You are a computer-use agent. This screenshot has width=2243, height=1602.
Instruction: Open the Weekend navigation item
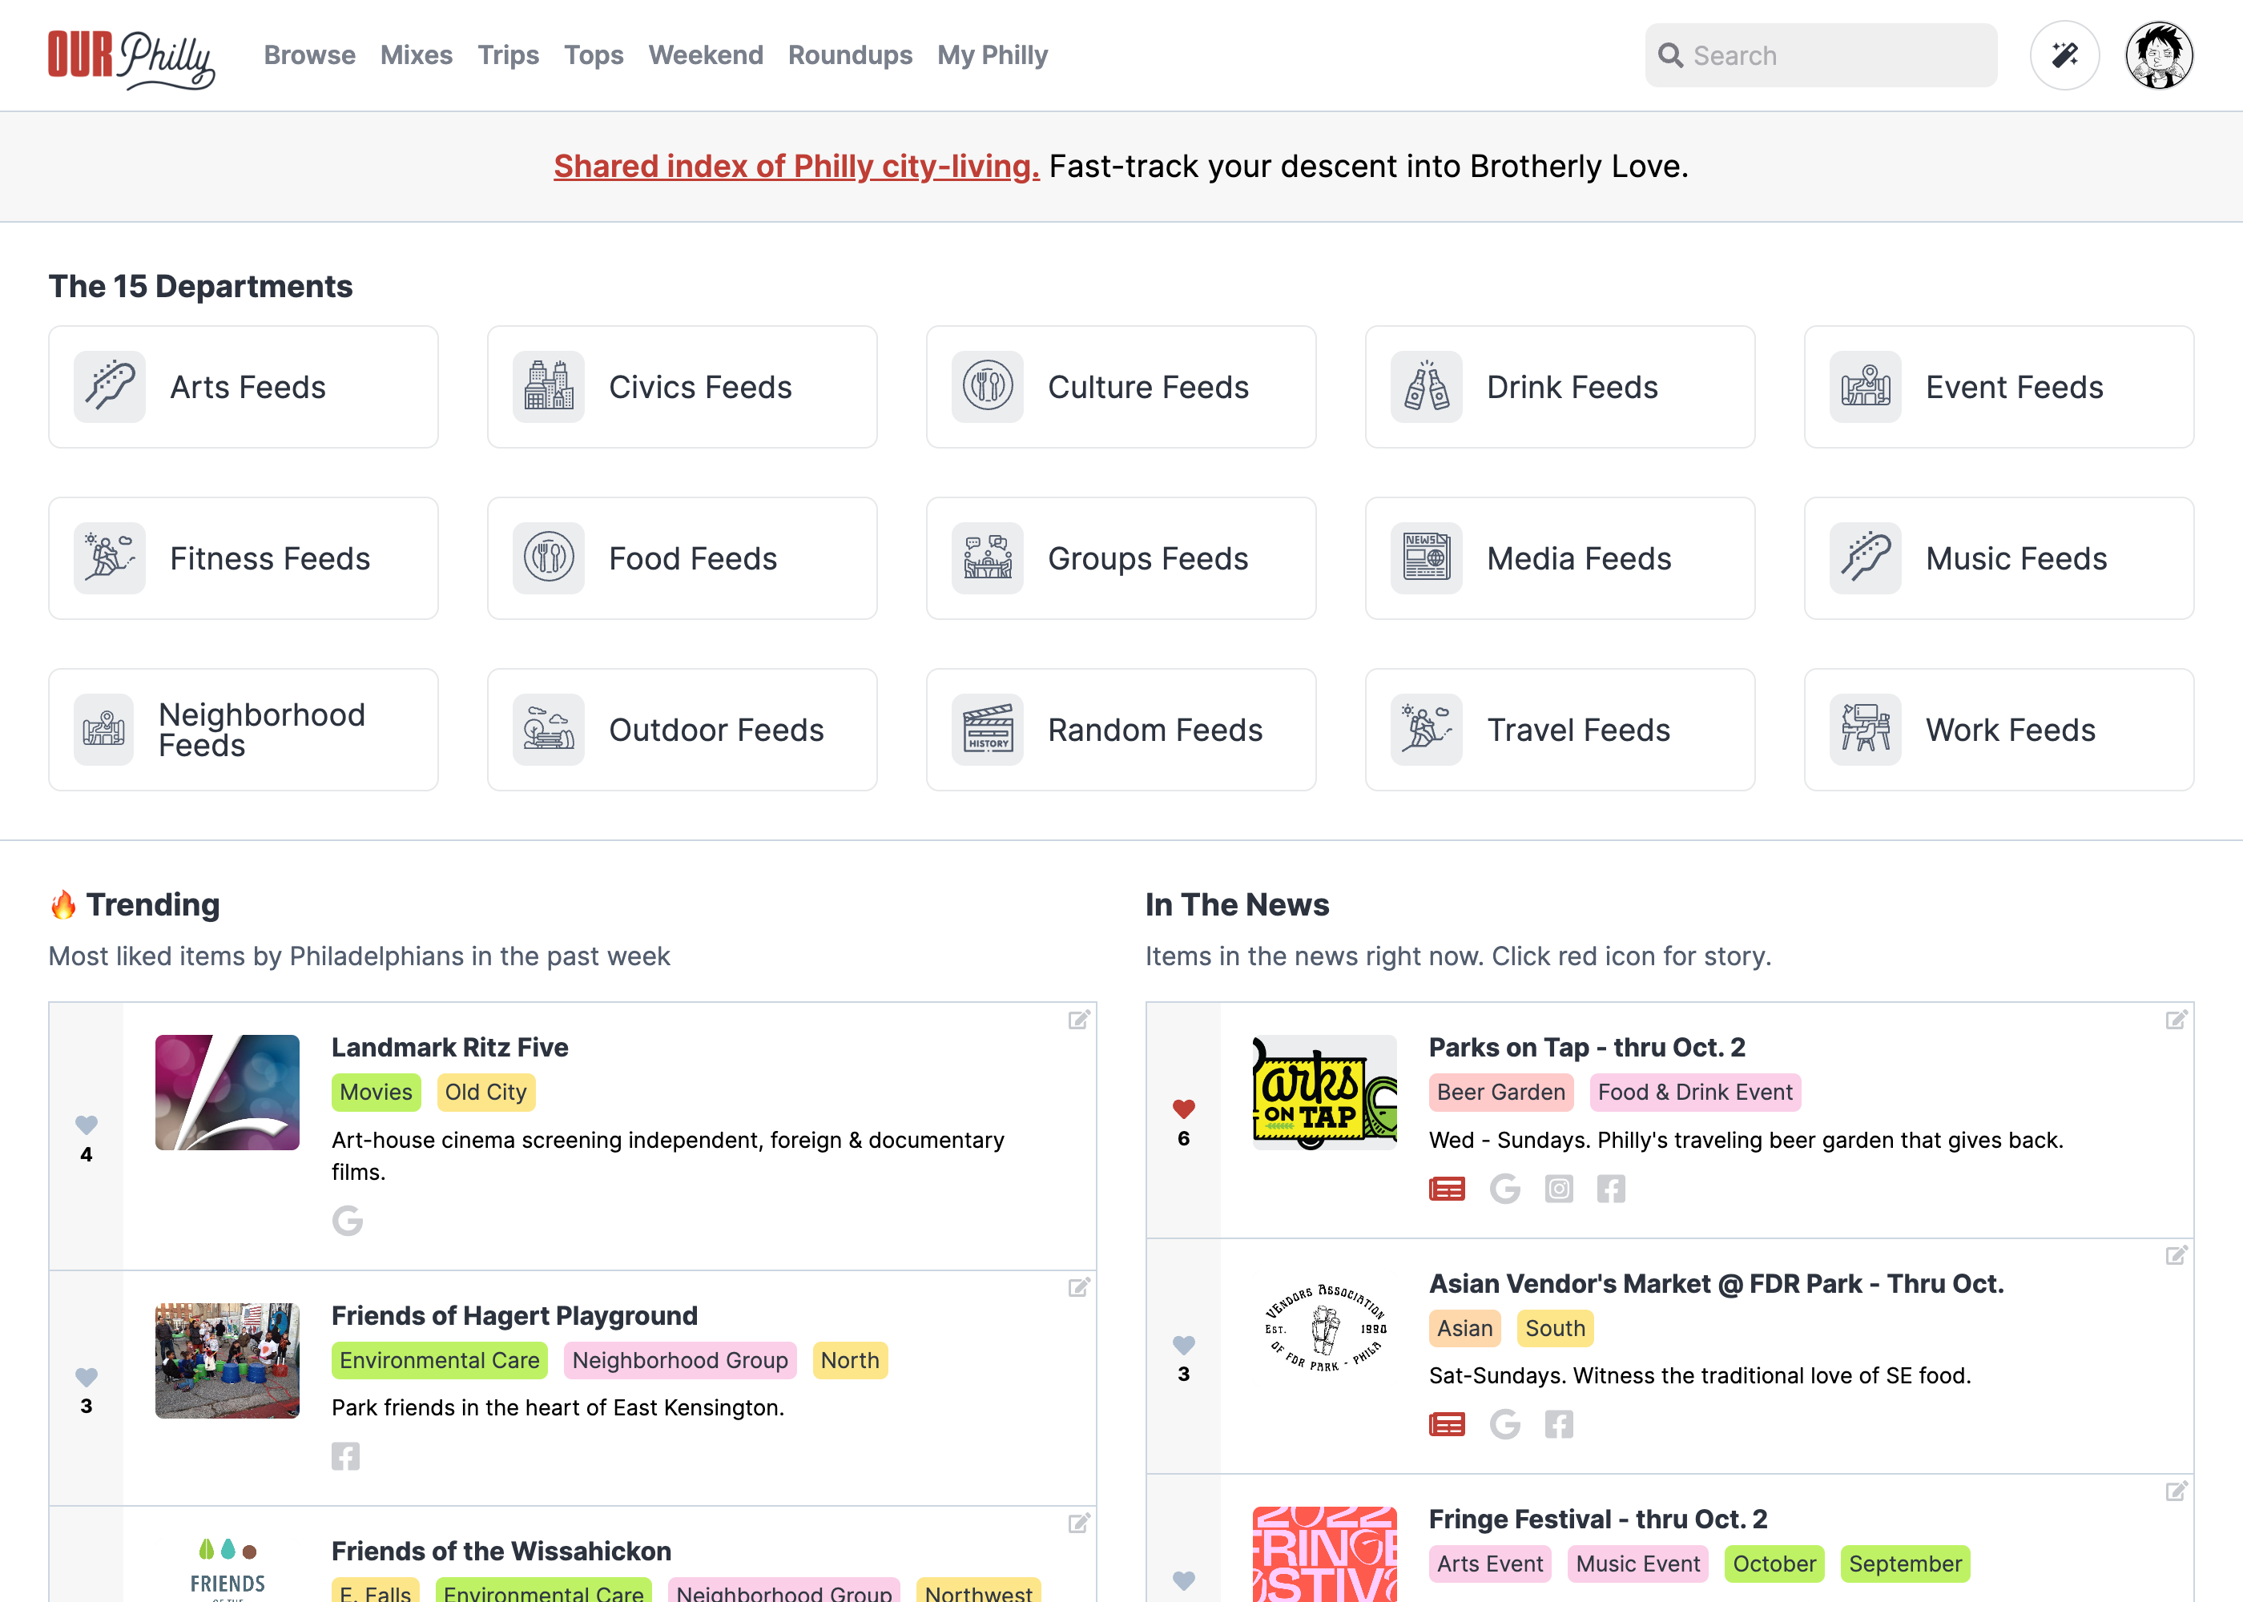[x=705, y=55]
